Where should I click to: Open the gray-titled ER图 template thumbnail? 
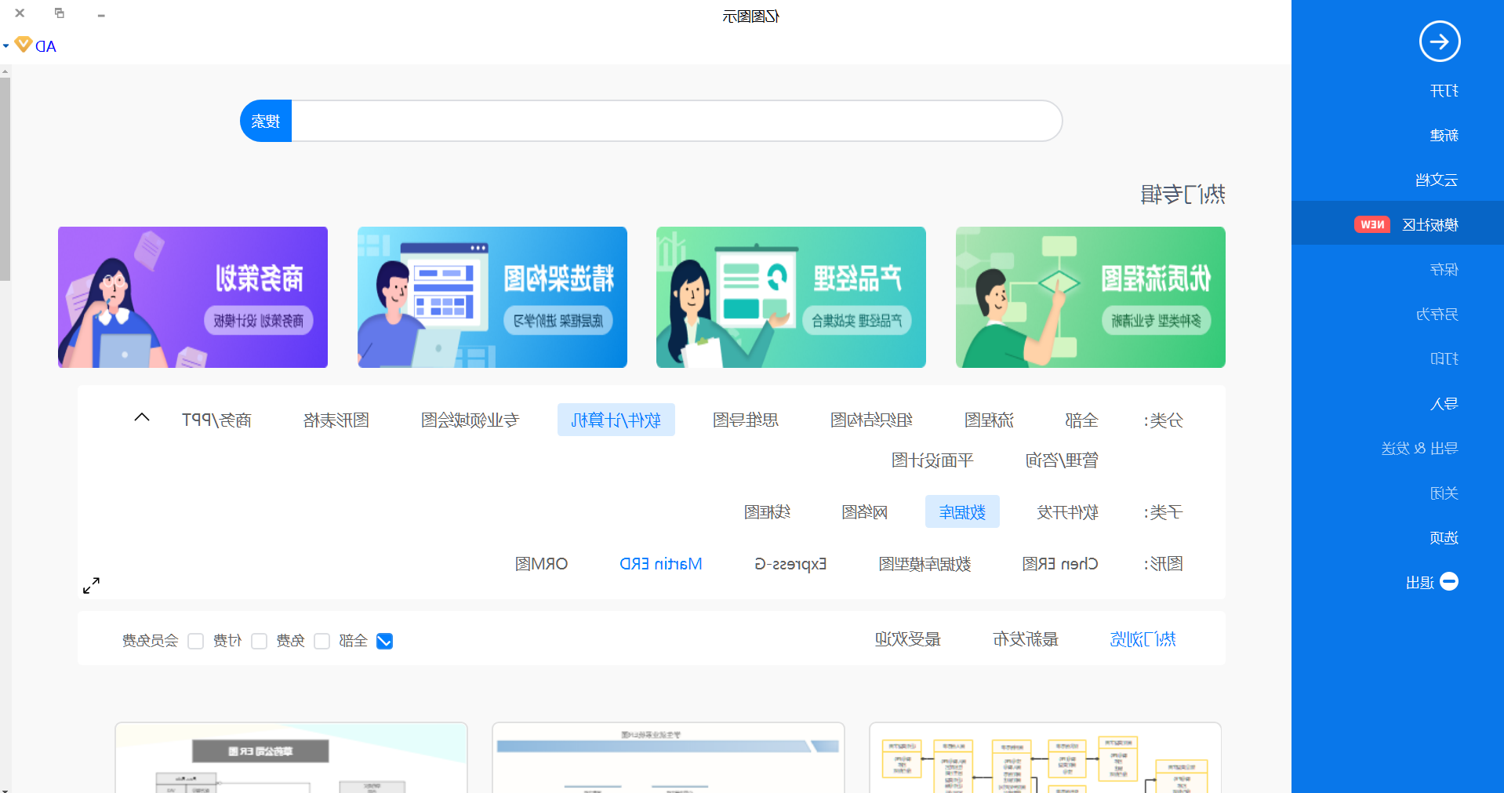pyautogui.click(x=291, y=758)
